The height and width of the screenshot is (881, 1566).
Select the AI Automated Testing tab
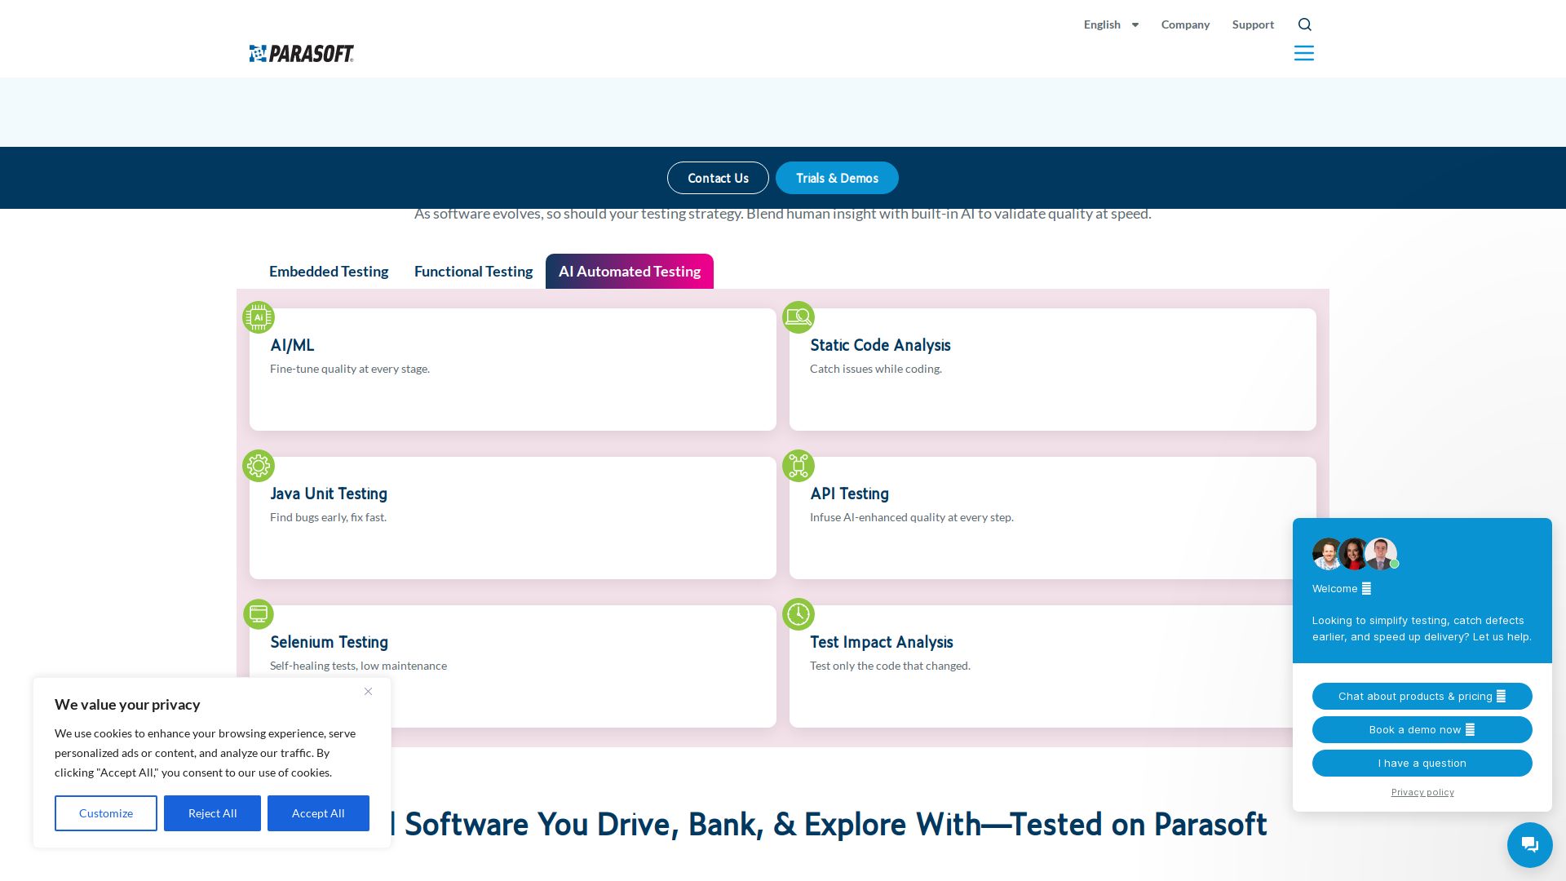[x=630, y=272]
